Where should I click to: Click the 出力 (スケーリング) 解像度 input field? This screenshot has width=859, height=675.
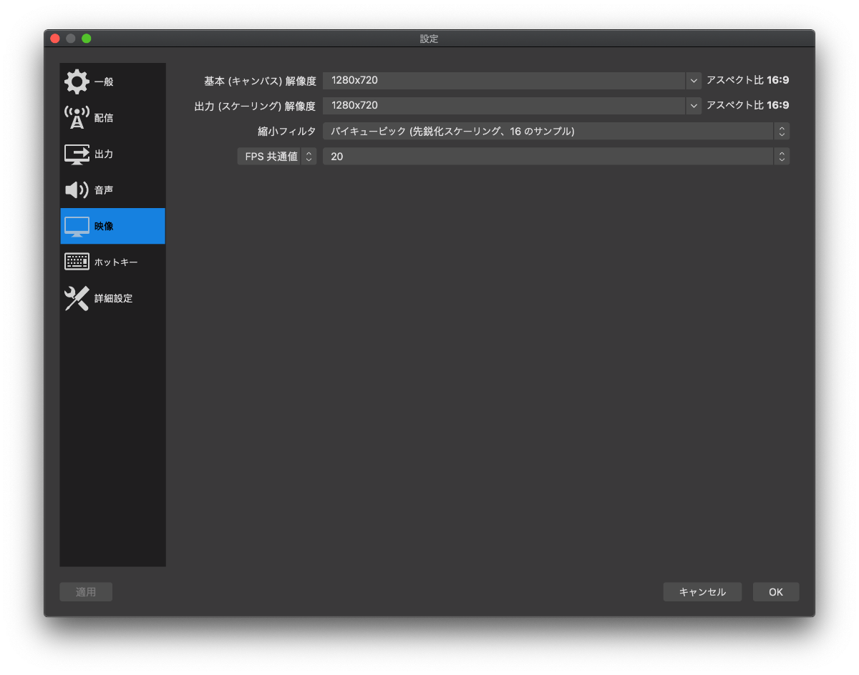(x=504, y=105)
